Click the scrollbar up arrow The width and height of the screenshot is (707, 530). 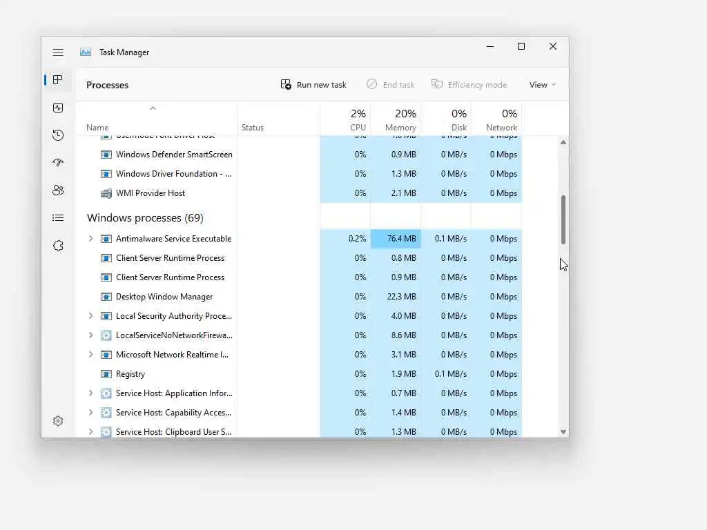(x=563, y=142)
